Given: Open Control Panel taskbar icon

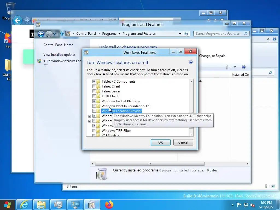Looking at the screenshot, I should (75, 205).
